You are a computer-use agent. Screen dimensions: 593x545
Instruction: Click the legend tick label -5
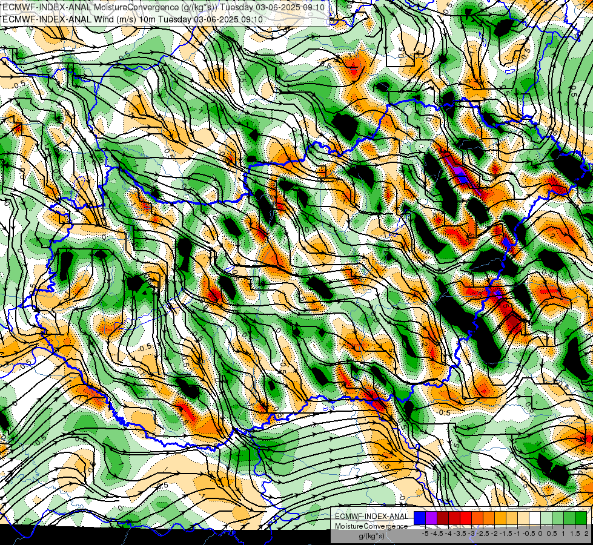(x=425, y=533)
